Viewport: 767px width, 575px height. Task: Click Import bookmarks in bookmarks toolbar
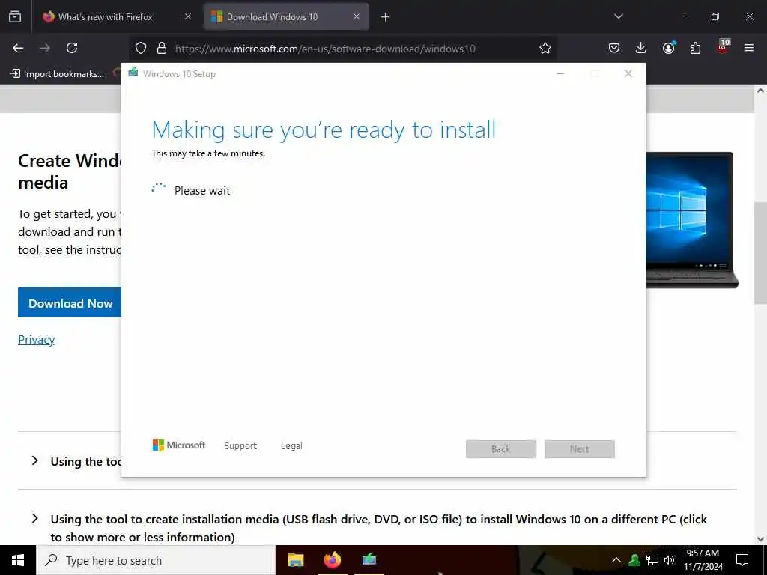tap(58, 74)
